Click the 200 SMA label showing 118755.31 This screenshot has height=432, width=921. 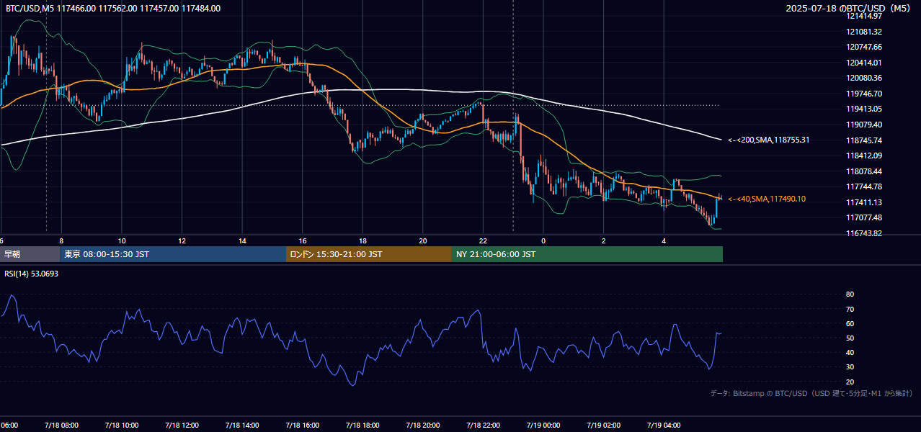tap(768, 140)
